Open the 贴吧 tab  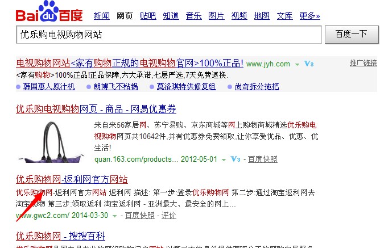pyautogui.click(x=148, y=16)
